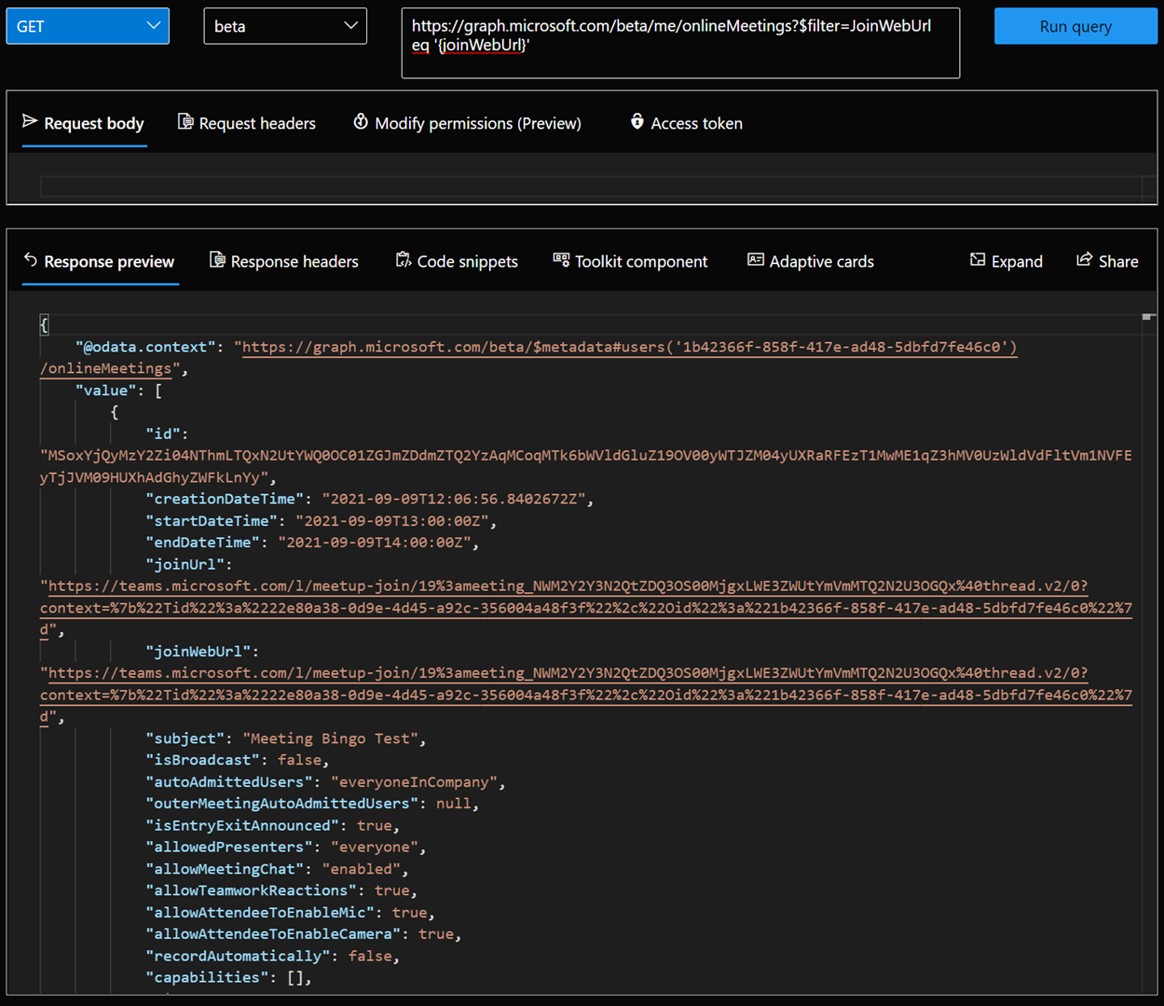Screen dimensions: 1164x1006
Task: Click the "isBroadcast" key
Action: (203, 760)
